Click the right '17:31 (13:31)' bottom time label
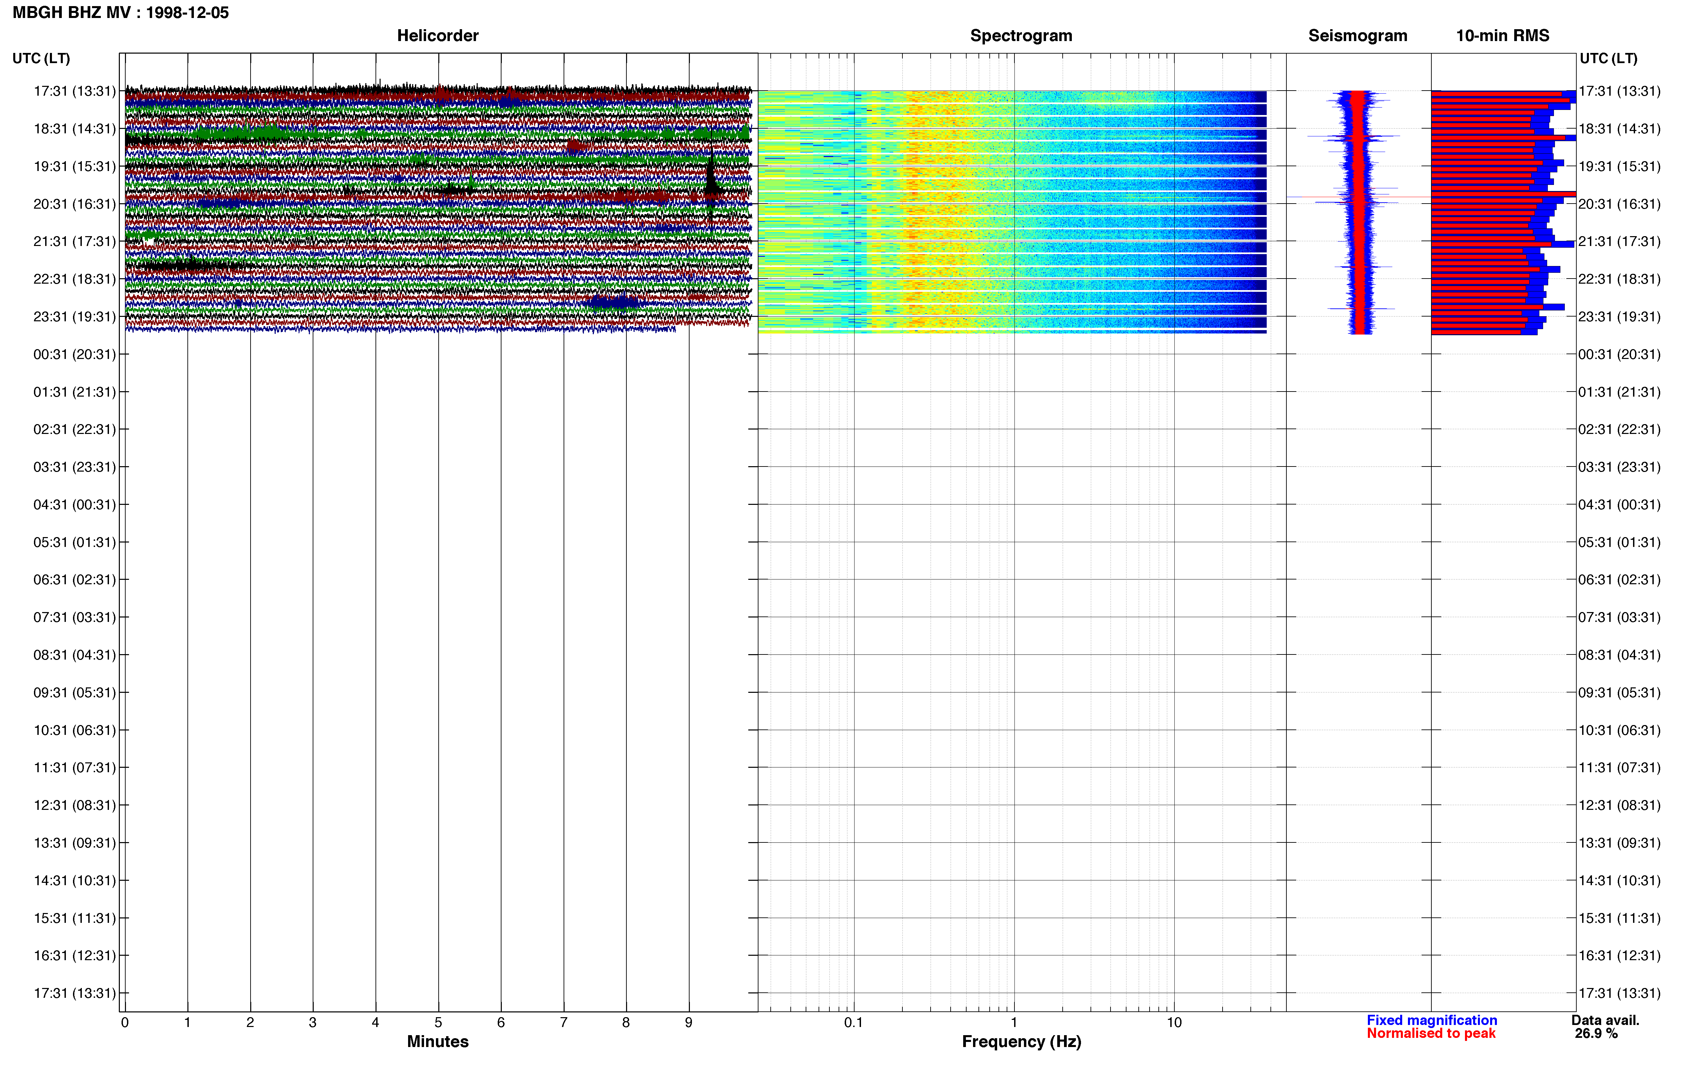Image resolution: width=1704 pixels, height=1065 pixels. coord(1619,993)
